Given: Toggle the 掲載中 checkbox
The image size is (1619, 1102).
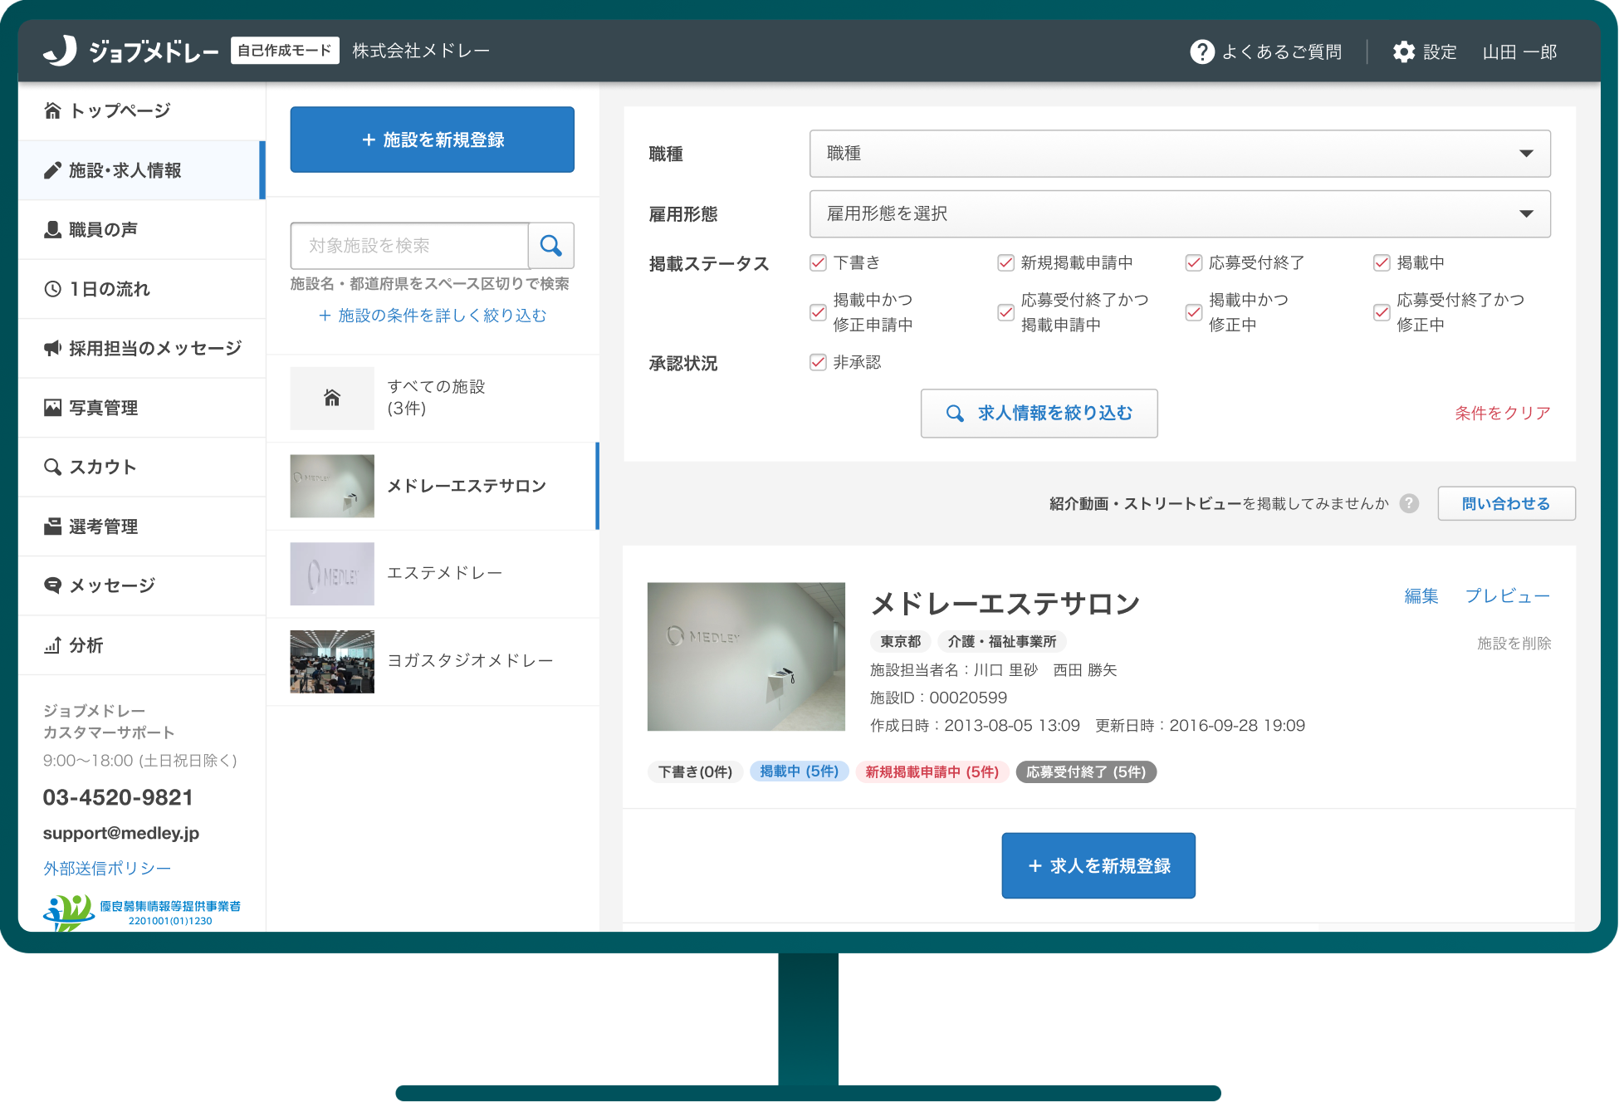Looking at the screenshot, I should (1382, 262).
